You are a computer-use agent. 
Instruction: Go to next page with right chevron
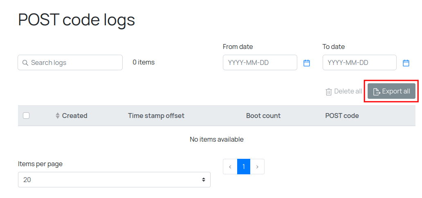(x=257, y=167)
